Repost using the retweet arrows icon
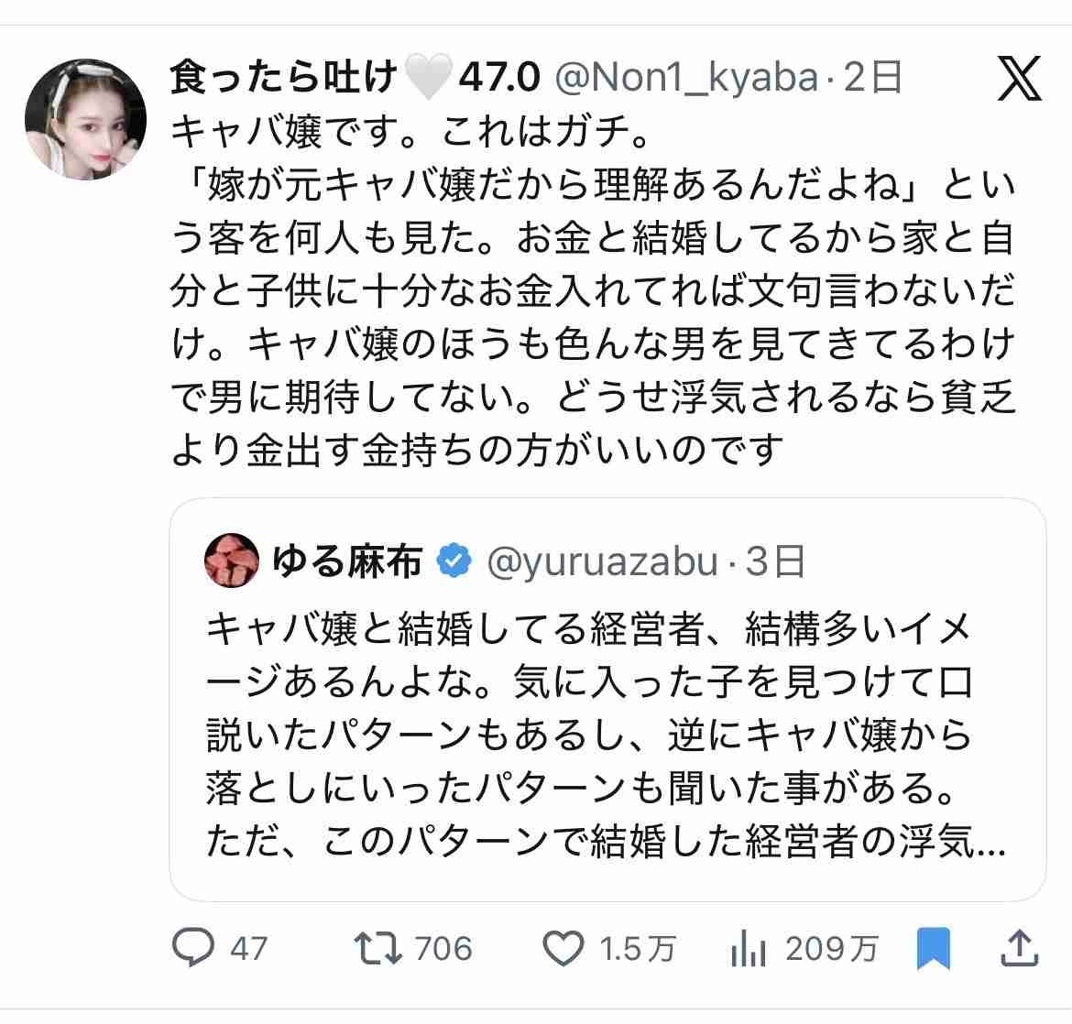 [x=378, y=947]
